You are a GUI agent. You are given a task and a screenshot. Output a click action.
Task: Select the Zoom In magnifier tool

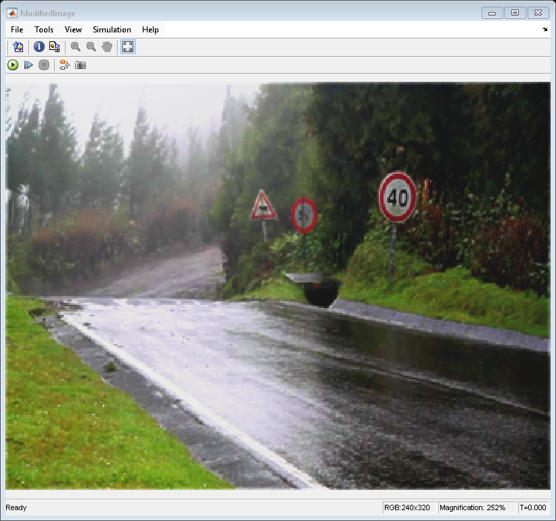tap(75, 47)
